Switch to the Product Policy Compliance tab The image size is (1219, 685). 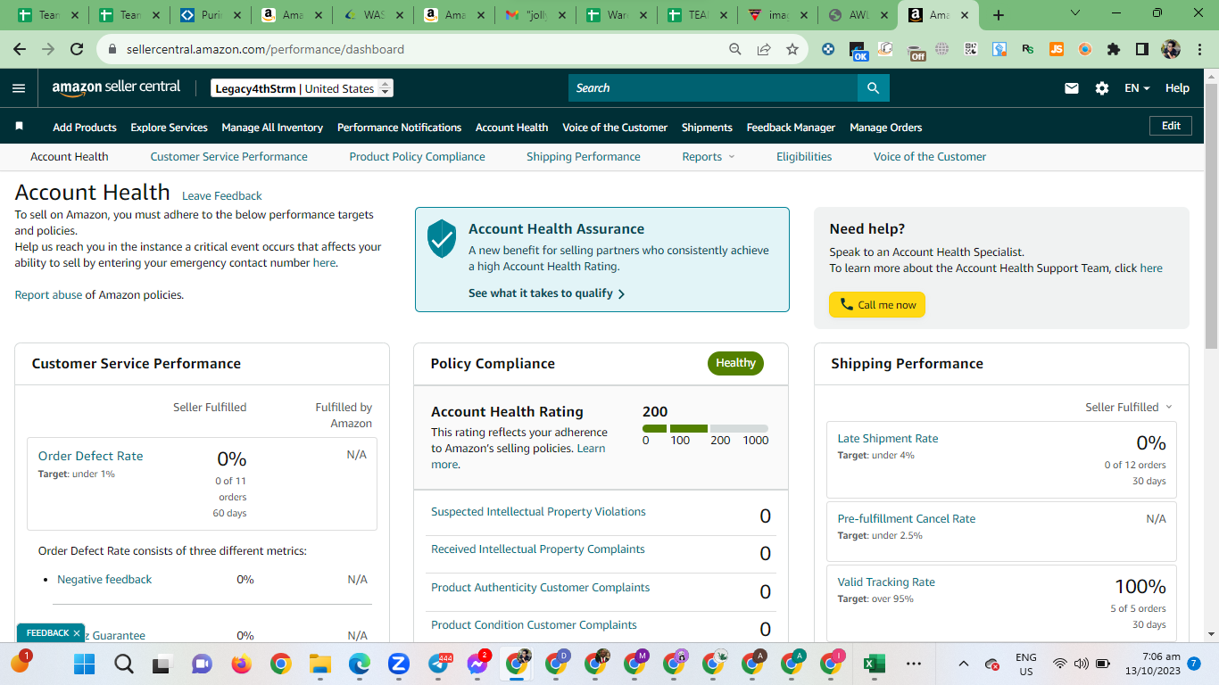pos(417,157)
